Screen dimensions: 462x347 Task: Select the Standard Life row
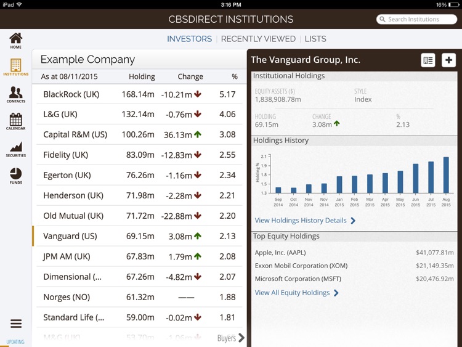click(139, 317)
